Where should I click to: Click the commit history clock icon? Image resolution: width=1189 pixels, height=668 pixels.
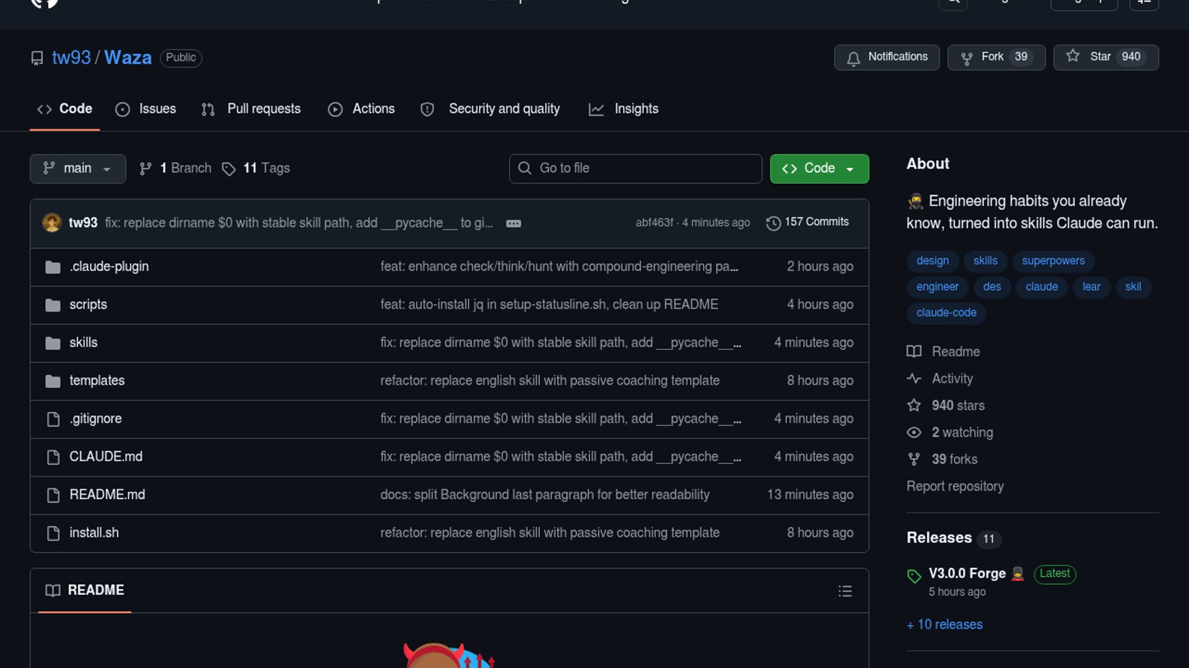(773, 223)
